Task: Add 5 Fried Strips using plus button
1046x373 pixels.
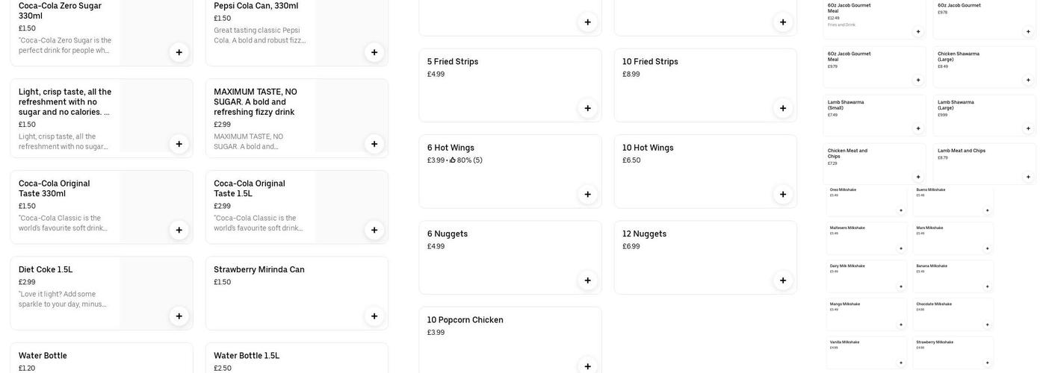Action: click(x=587, y=108)
